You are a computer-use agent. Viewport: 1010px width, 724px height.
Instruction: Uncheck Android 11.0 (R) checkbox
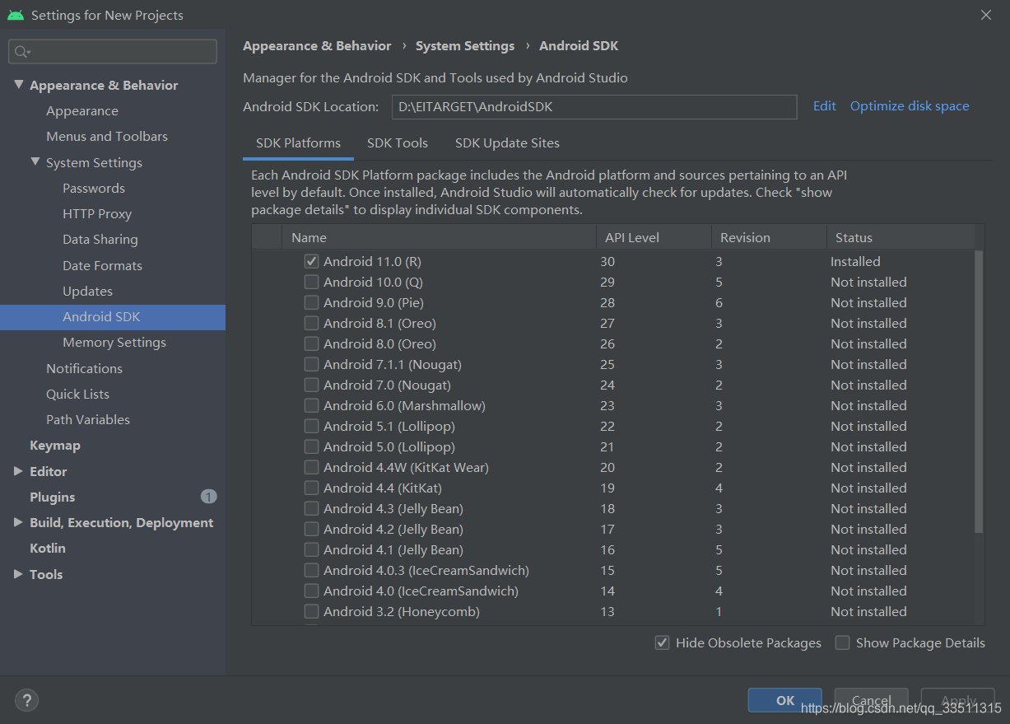[311, 261]
